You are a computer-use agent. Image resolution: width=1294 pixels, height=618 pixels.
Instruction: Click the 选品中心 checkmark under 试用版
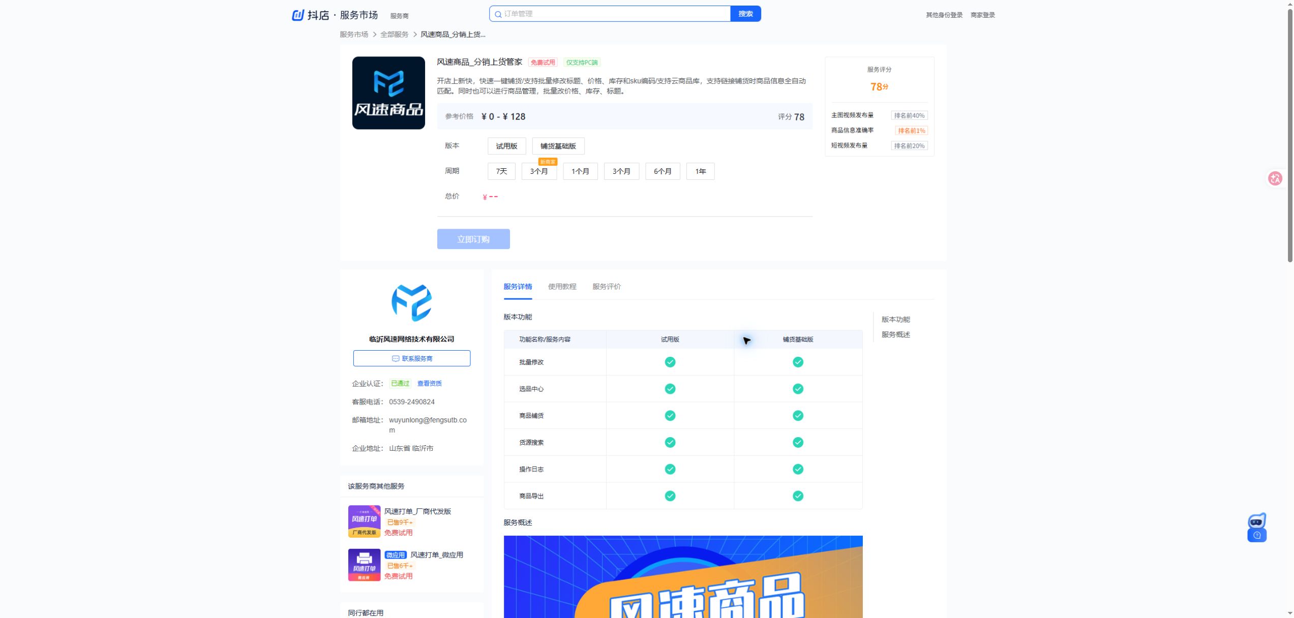tap(670, 389)
